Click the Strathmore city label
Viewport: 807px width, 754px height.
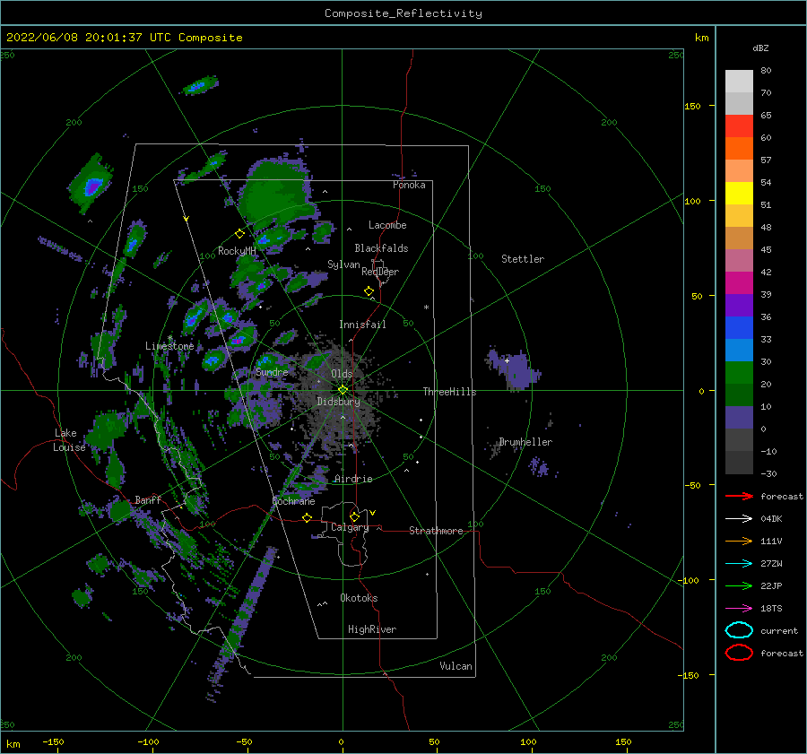pos(436,531)
